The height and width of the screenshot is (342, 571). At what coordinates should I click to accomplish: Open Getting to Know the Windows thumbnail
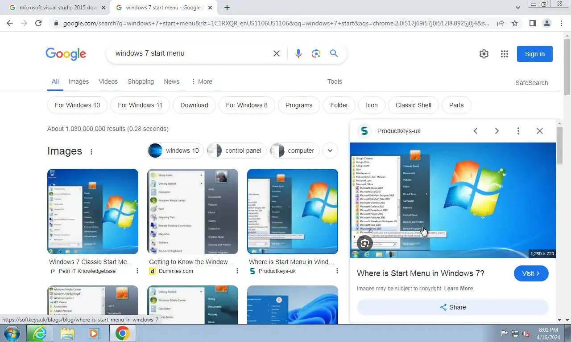(193, 212)
